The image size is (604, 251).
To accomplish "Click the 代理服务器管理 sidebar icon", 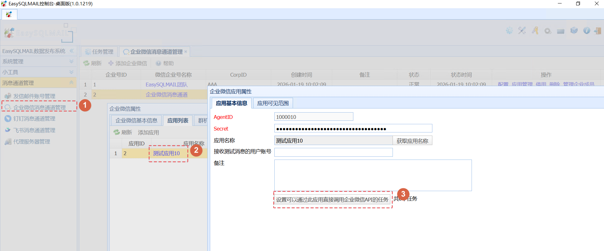I will pyautogui.click(x=8, y=142).
